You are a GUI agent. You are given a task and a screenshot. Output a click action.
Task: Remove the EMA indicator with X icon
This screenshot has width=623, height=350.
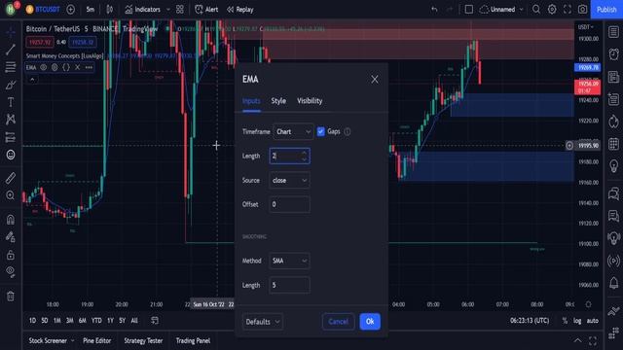pyautogui.click(x=78, y=67)
